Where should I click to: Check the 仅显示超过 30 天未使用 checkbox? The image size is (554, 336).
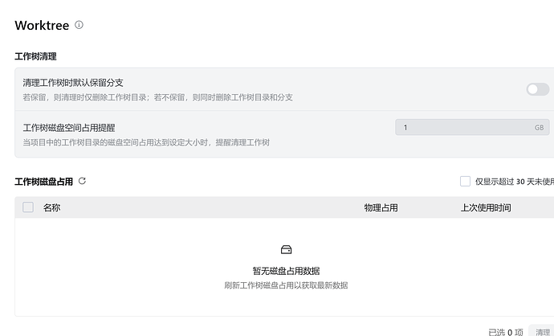click(465, 182)
